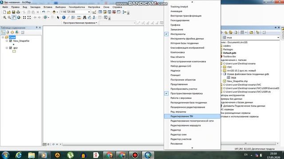Activate the Pan hand tool

[x=14, y=18]
